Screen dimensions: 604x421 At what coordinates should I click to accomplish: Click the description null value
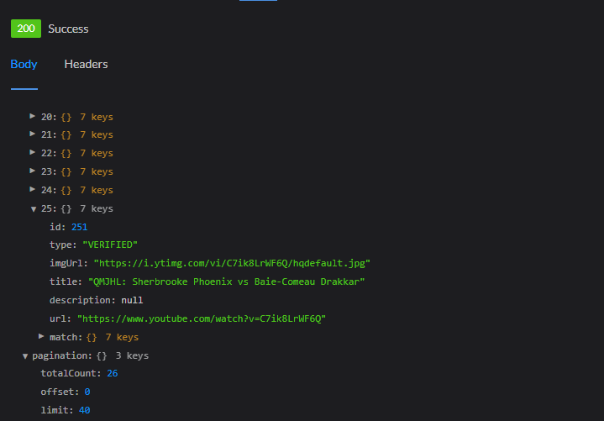pos(132,300)
